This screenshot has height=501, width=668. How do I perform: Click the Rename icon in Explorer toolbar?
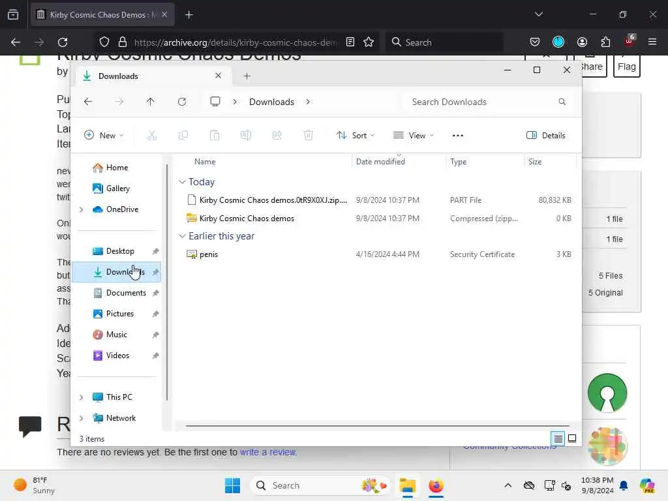(x=246, y=136)
